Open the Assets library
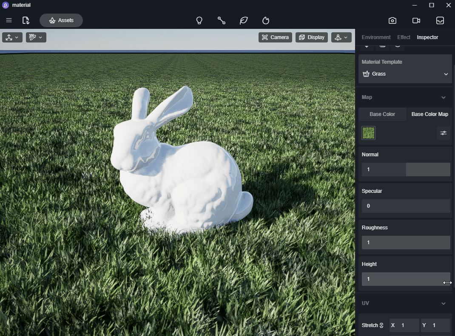Viewport: 455px width, 336px height. pos(61,20)
